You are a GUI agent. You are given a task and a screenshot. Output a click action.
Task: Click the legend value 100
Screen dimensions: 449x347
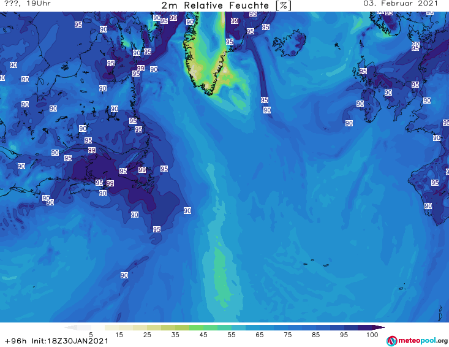pyautogui.click(x=372, y=335)
